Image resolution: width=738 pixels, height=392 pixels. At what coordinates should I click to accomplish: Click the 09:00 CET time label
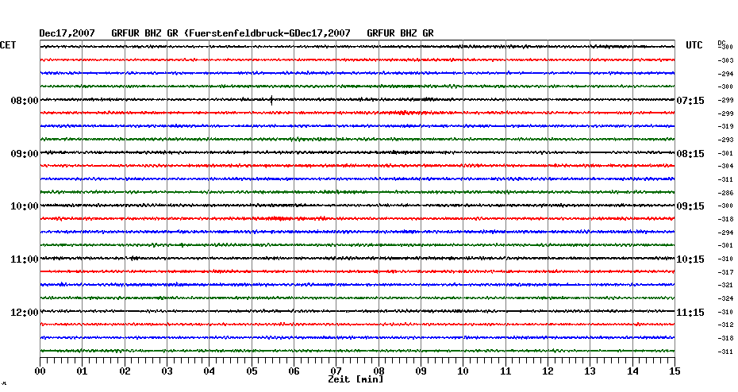(25, 154)
